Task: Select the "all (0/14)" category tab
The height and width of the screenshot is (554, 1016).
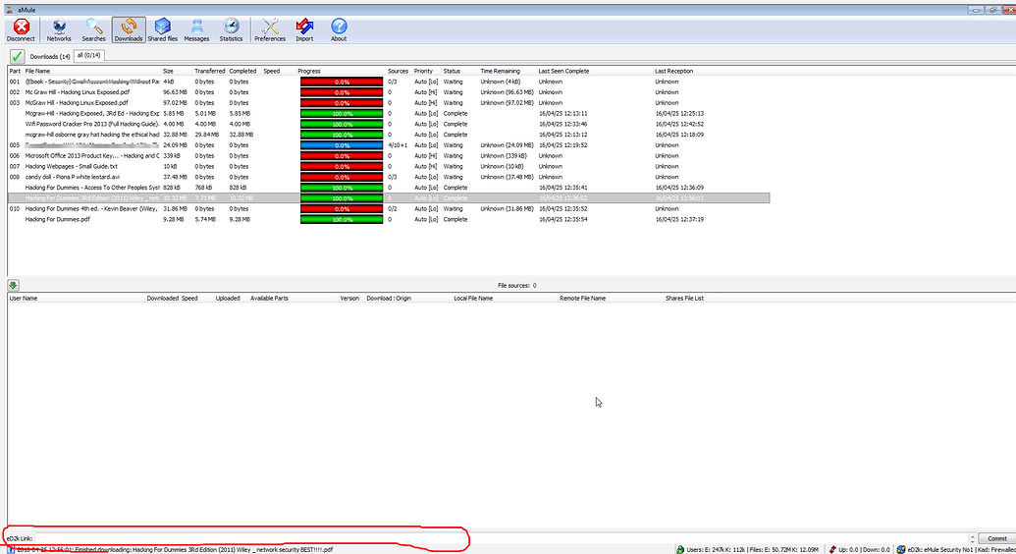Action: tap(89, 56)
